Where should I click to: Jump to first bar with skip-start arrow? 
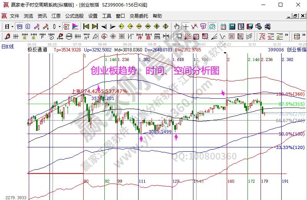[86, 26]
